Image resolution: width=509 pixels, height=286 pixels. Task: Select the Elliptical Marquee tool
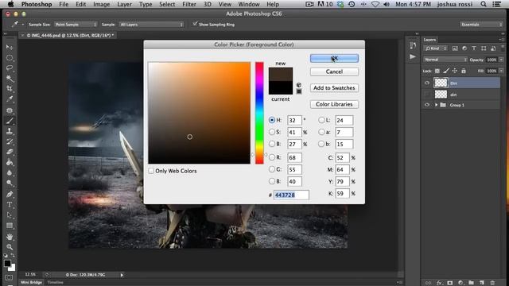(x=10, y=58)
